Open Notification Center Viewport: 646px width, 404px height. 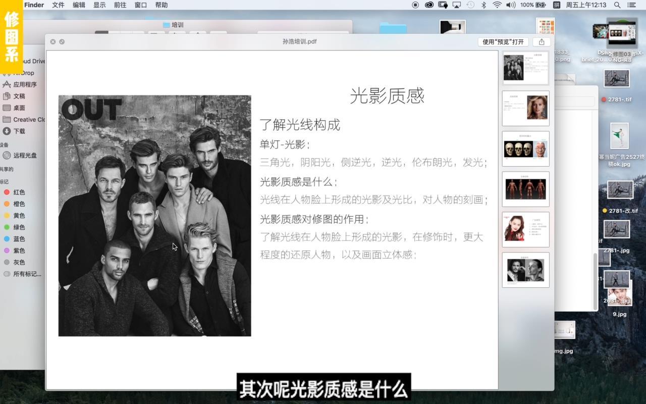(x=632, y=5)
